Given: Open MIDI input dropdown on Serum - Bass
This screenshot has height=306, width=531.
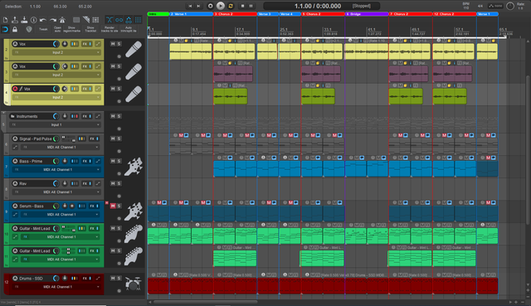Looking at the screenshot, I should 60,215.
